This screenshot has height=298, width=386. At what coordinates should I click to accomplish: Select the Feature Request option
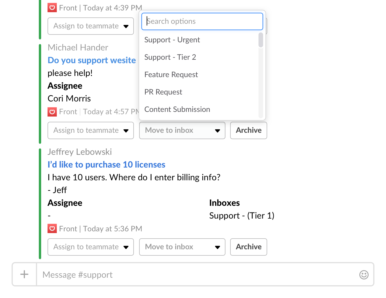click(x=171, y=74)
